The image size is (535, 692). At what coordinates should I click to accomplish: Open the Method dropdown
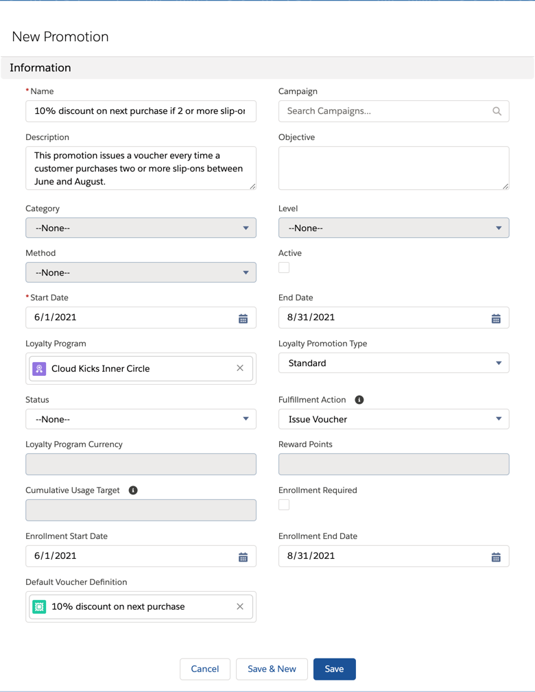pos(141,272)
